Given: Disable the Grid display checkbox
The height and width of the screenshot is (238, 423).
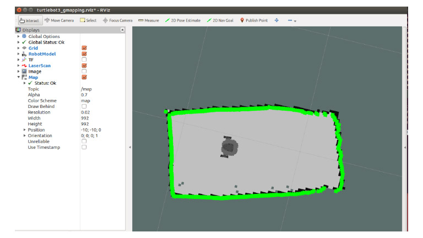Looking at the screenshot, I should 84,48.
